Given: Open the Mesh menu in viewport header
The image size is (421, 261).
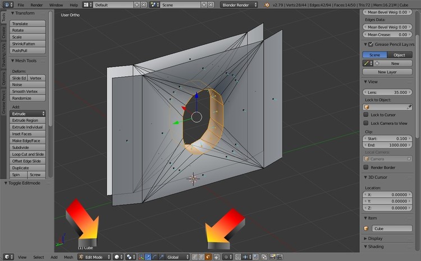Looking at the screenshot, I should pos(68,257).
